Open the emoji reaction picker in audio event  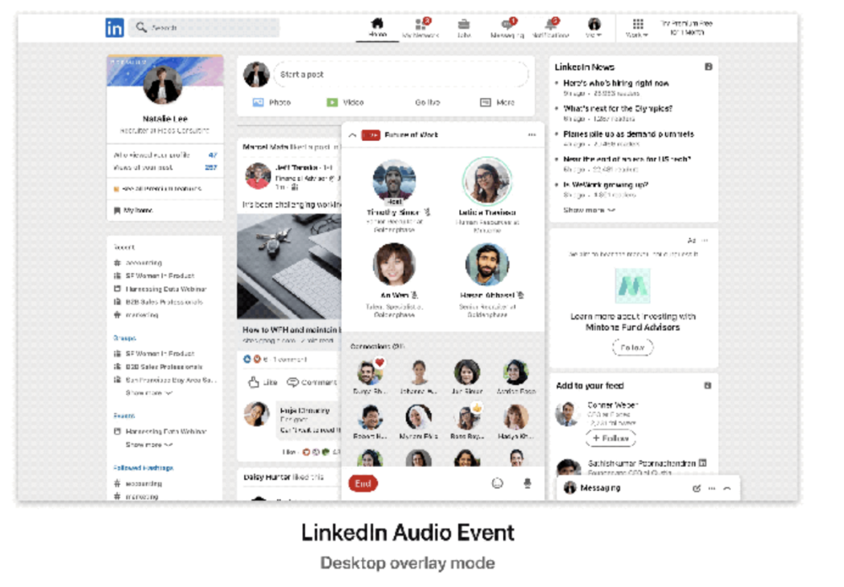497,484
